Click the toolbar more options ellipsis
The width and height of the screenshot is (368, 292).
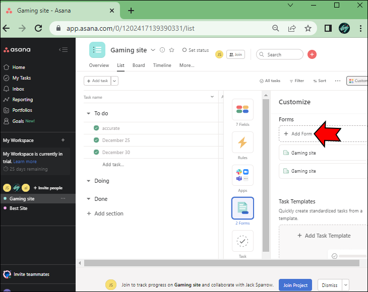coord(337,81)
